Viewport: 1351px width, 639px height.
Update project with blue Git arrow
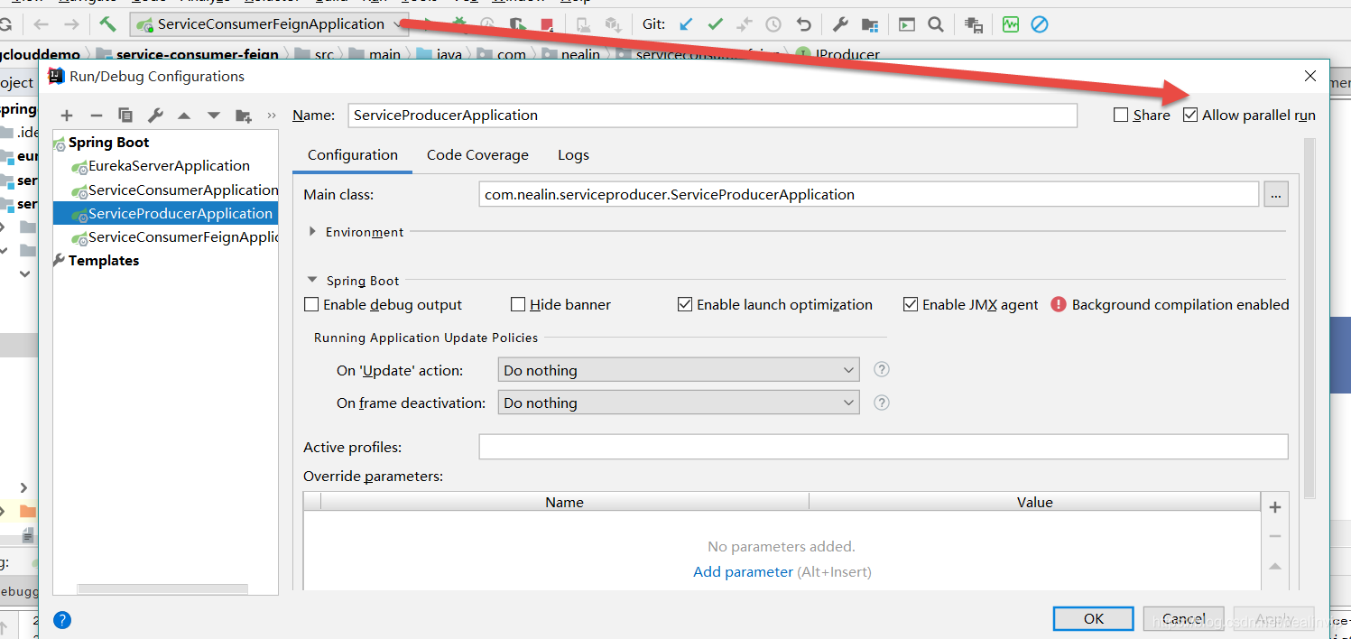click(x=686, y=24)
